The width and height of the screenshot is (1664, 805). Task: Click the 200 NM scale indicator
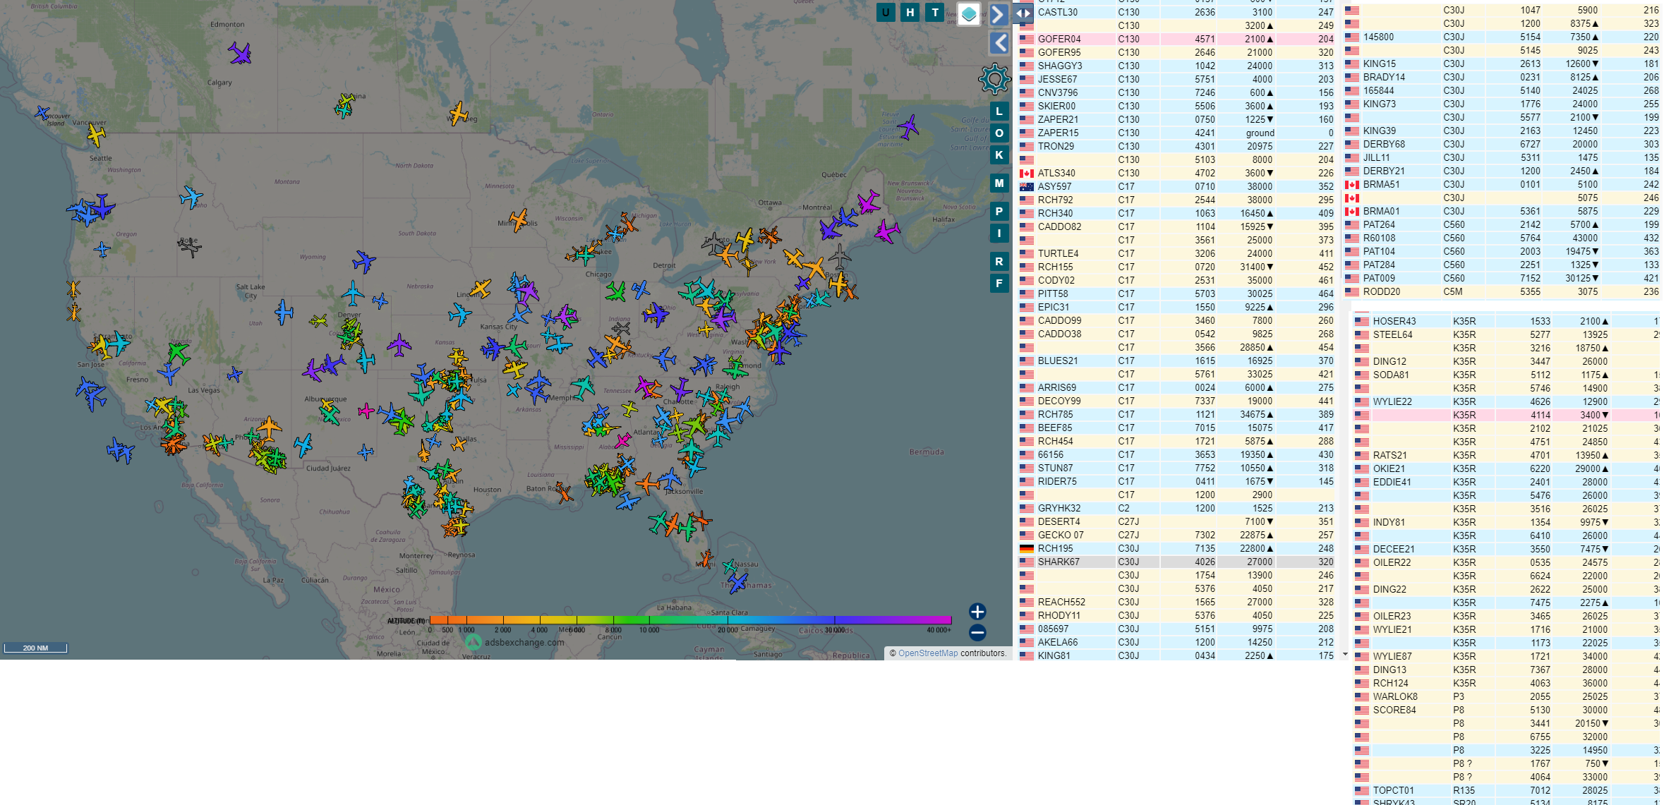click(x=35, y=648)
